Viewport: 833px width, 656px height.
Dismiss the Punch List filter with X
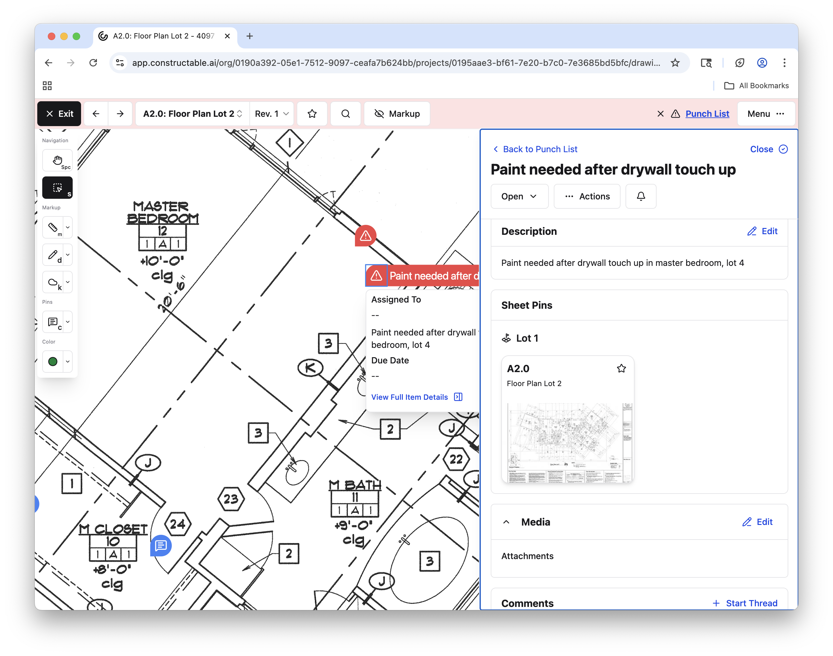point(661,114)
